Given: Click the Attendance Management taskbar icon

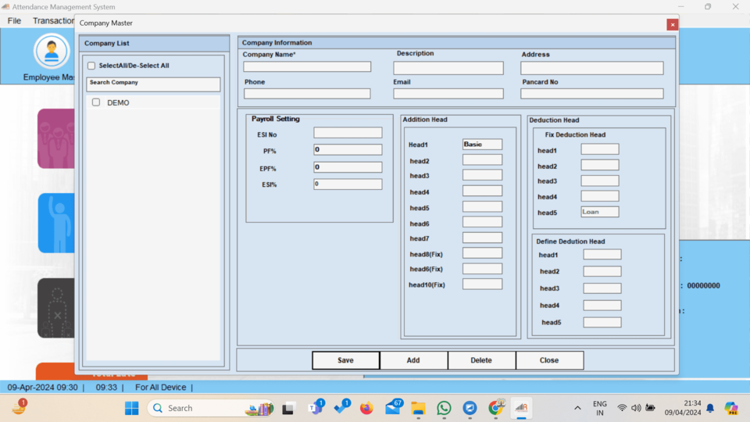Looking at the screenshot, I should point(521,408).
